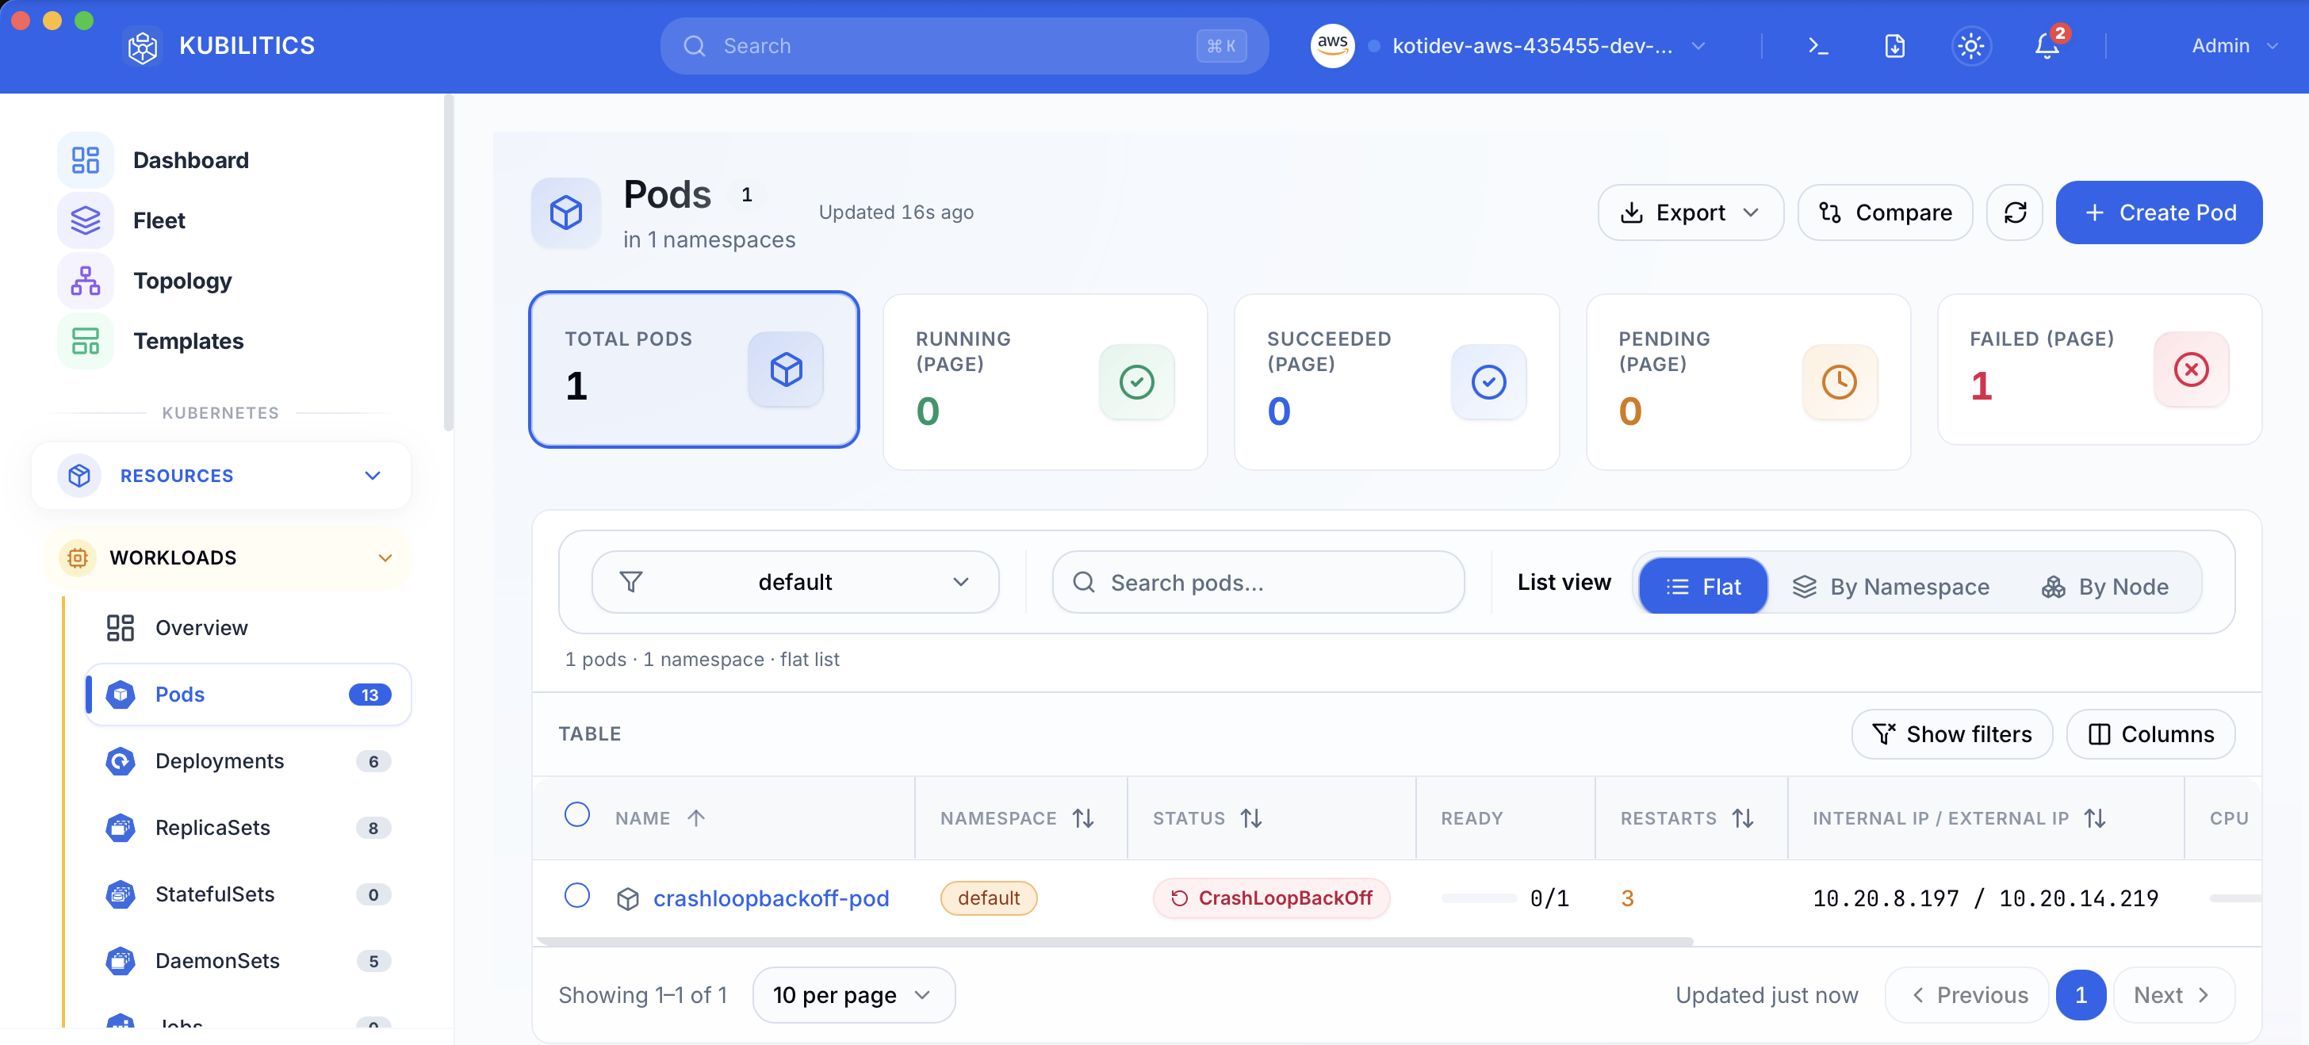Toggle the select-all checkbox in table header
The image size is (2309, 1045).
pyautogui.click(x=577, y=814)
